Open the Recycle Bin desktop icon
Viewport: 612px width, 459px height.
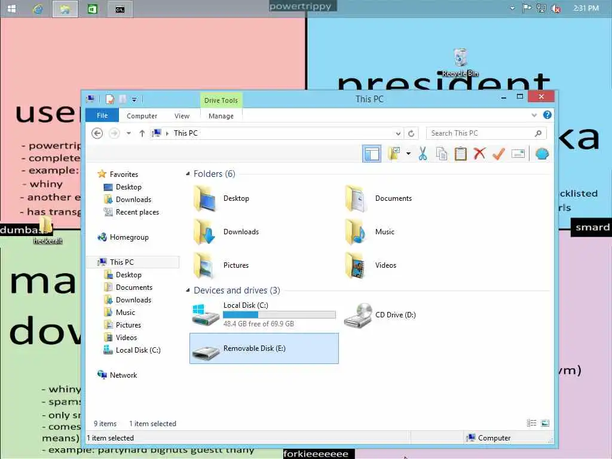coord(460,62)
